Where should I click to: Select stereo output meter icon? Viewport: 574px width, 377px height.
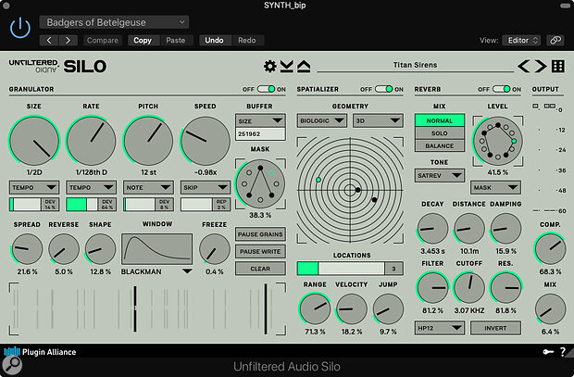coord(549,106)
